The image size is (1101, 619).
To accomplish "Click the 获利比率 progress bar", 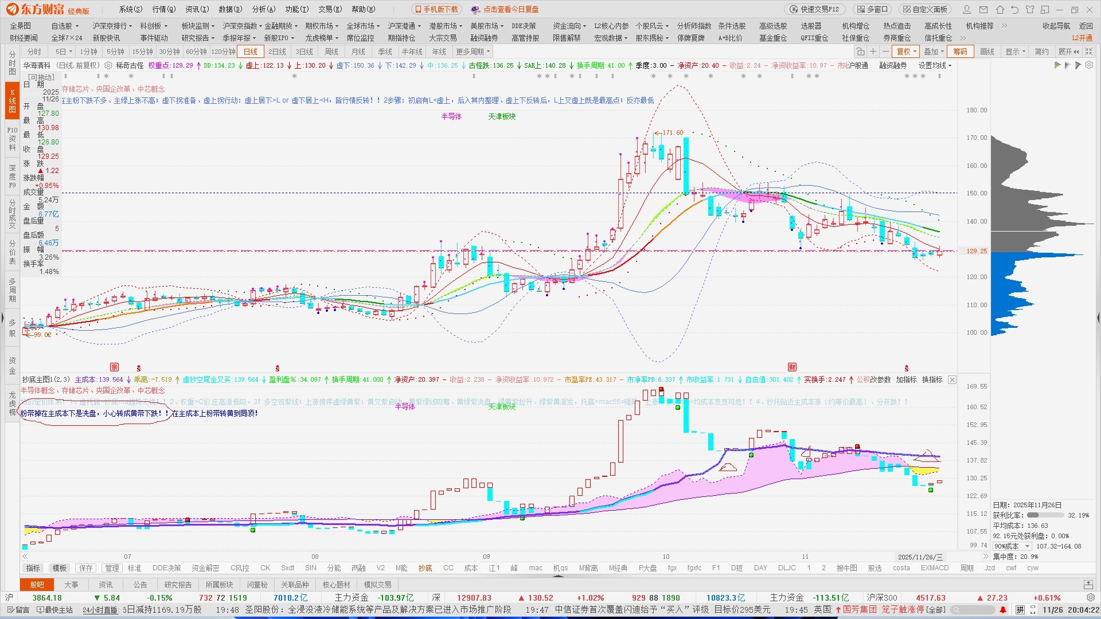I will (x=1045, y=515).
